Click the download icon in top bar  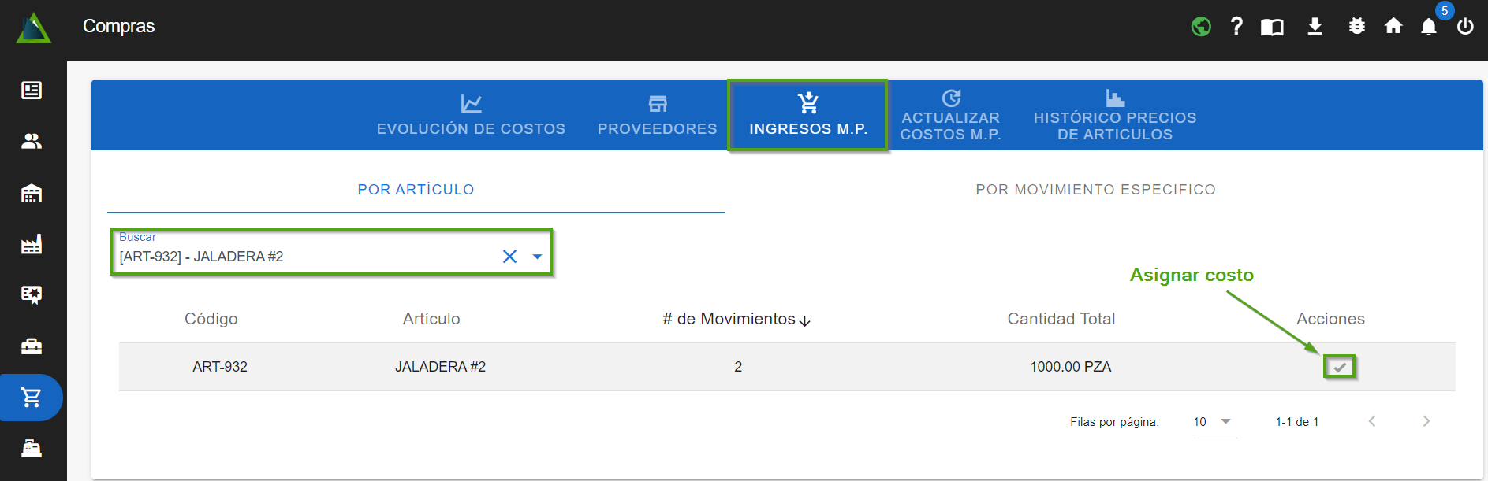(1315, 27)
